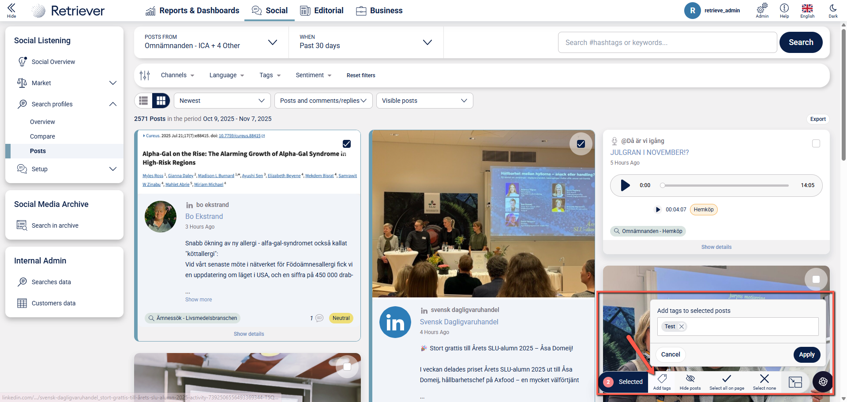Apply tags to selected posts
847x402 pixels.
(x=807, y=354)
